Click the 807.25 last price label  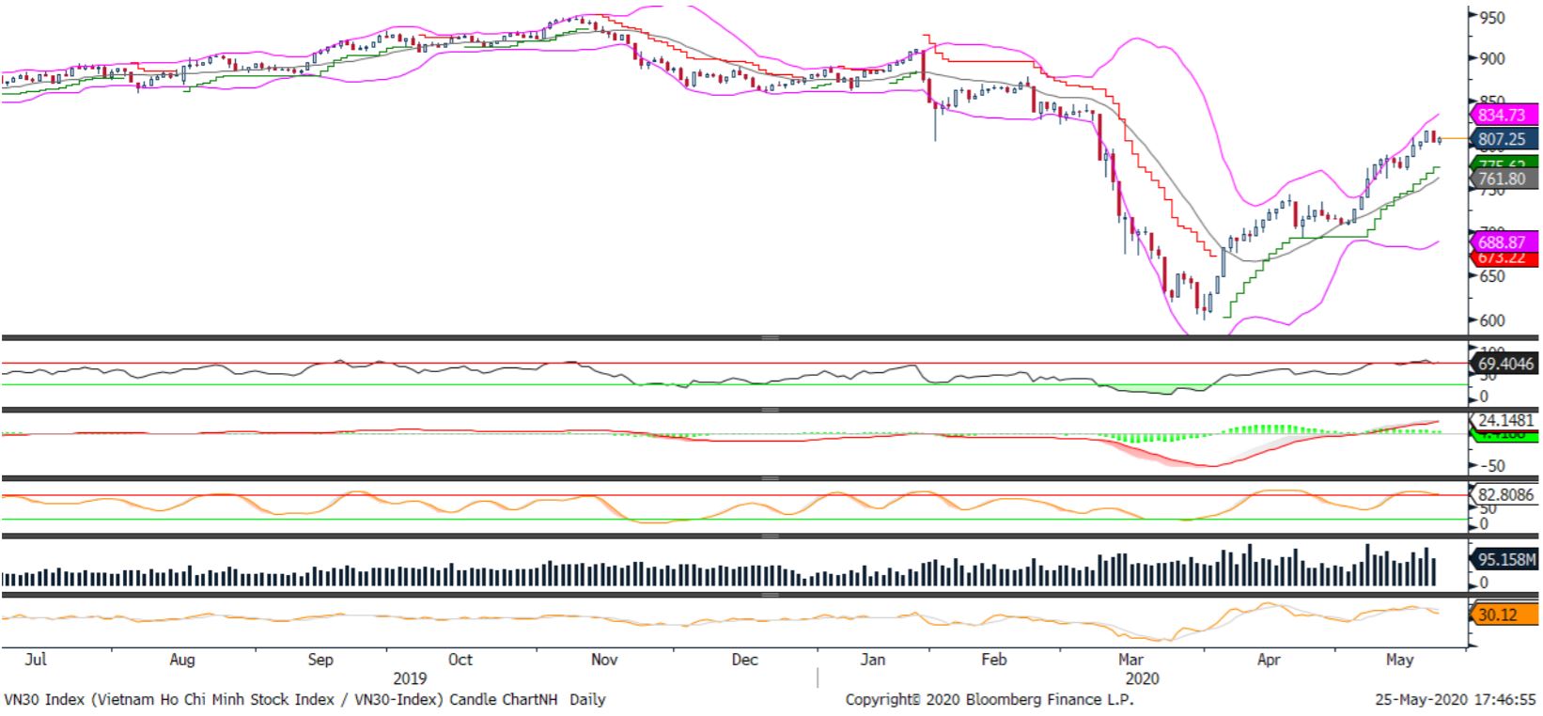[x=1502, y=139]
